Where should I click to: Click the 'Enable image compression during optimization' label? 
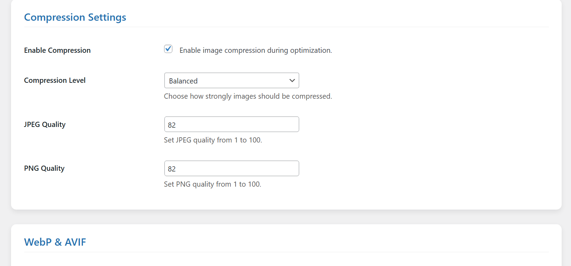(256, 50)
